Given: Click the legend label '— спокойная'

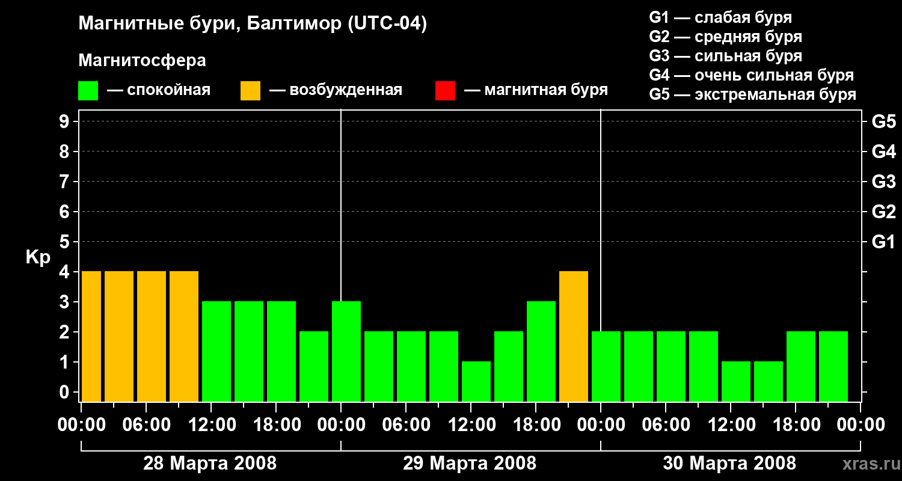Looking at the screenshot, I should [x=159, y=90].
